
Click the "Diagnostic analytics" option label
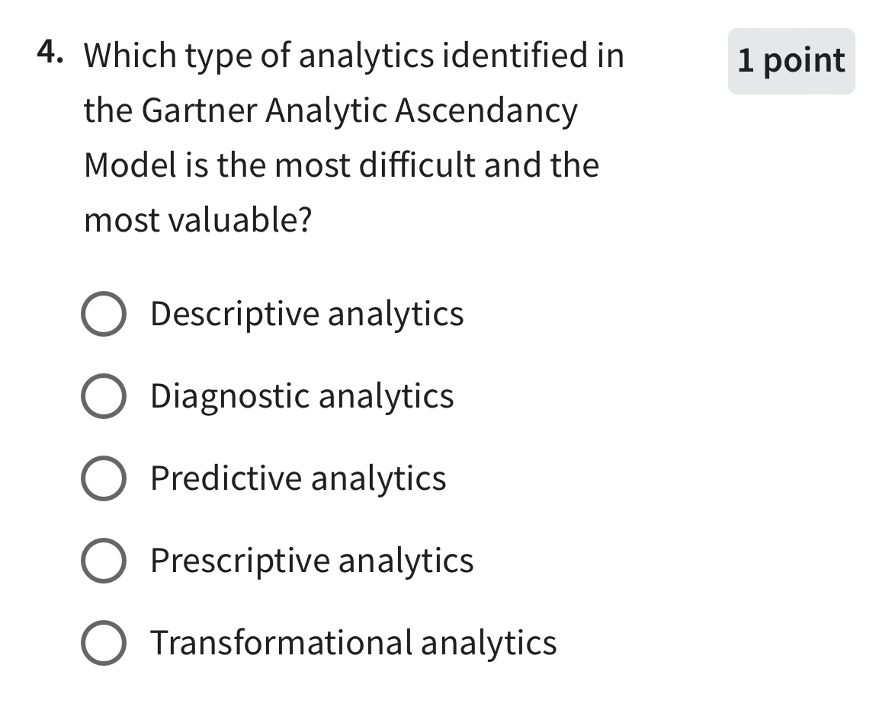point(302,396)
